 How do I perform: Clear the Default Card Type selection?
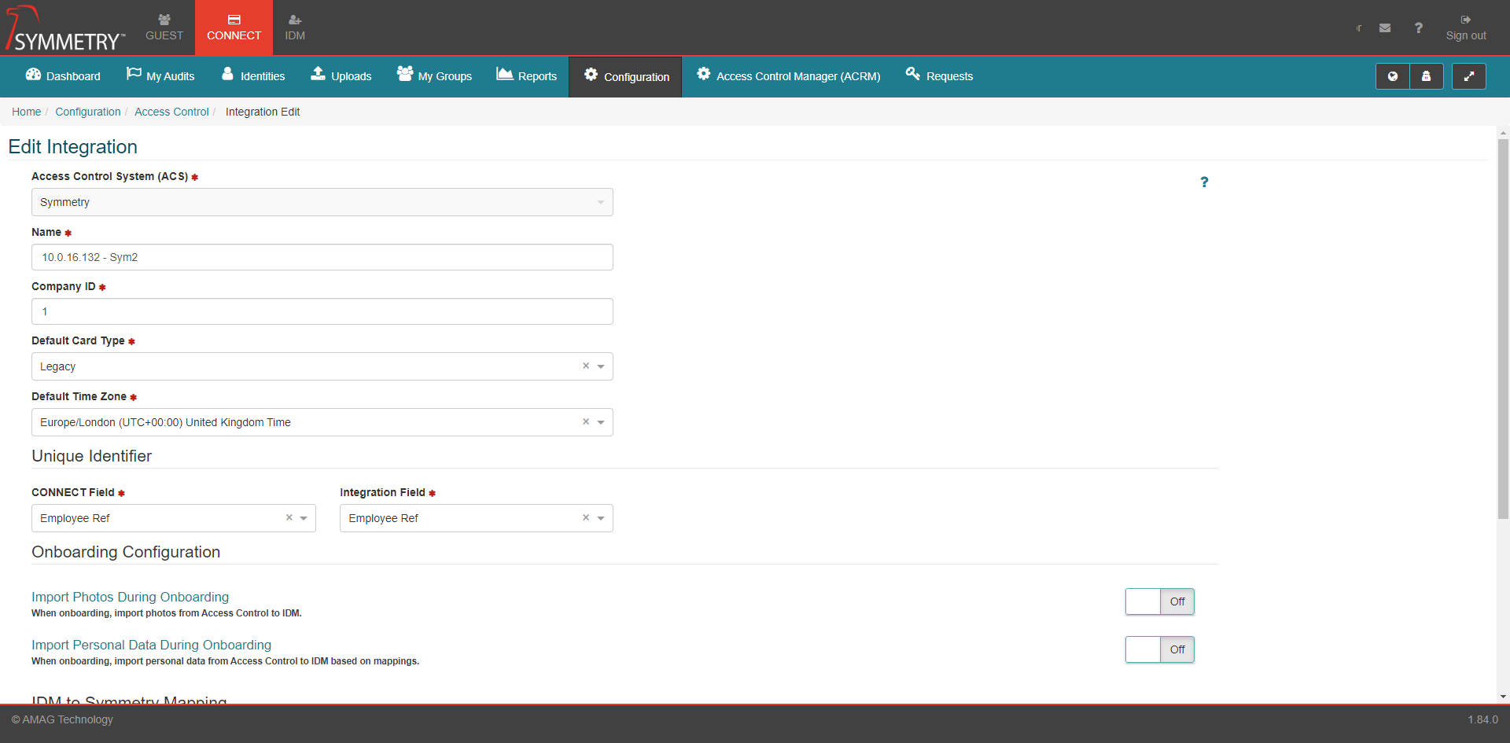(x=586, y=366)
